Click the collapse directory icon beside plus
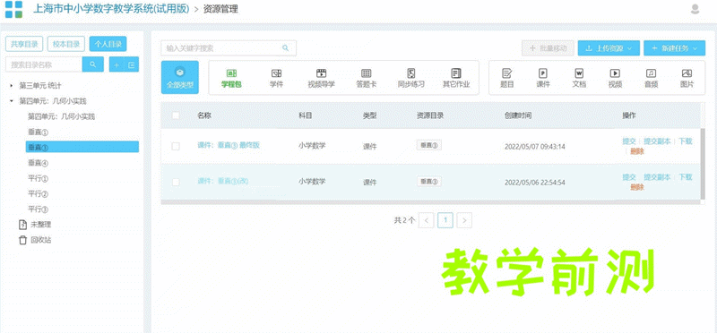 click(x=132, y=64)
